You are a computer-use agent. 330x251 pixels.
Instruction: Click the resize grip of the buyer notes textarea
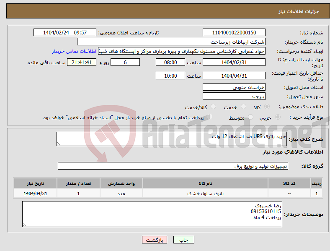[24, 225]
